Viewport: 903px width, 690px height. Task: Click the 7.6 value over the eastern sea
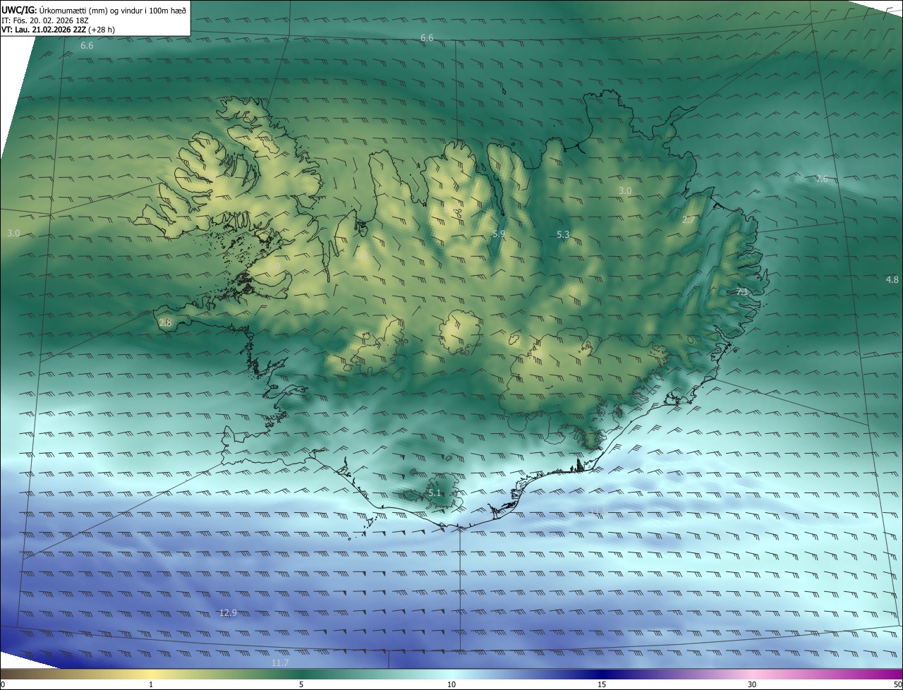822,178
